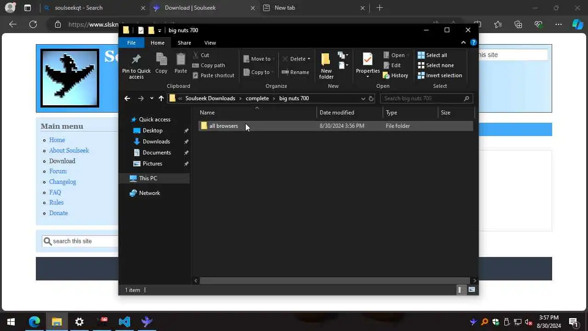Viewport: 588px width, 331px height.
Task: Click the horizontal scrollbar in file list
Action: pyautogui.click(x=335, y=280)
